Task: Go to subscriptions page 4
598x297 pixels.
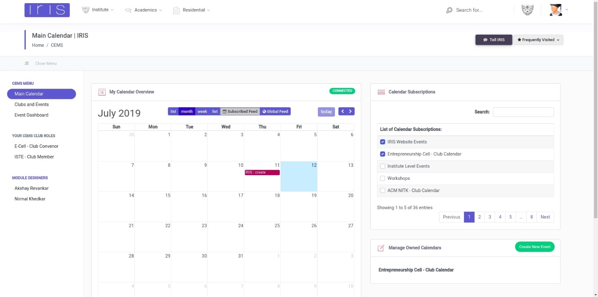Action: [500, 217]
